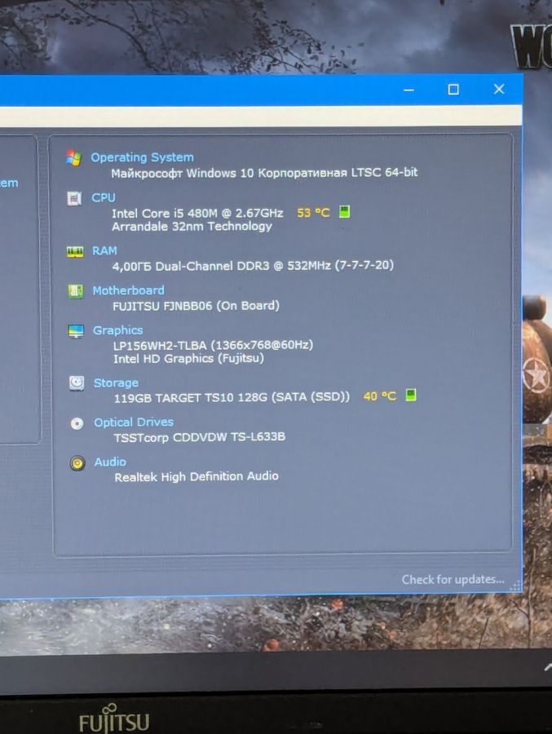Click the window resize grip corner
The image size is (552, 734).
click(x=515, y=586)
